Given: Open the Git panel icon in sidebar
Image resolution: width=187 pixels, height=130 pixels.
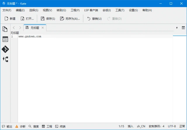Looking at the screenshot, I should point(5,49).
